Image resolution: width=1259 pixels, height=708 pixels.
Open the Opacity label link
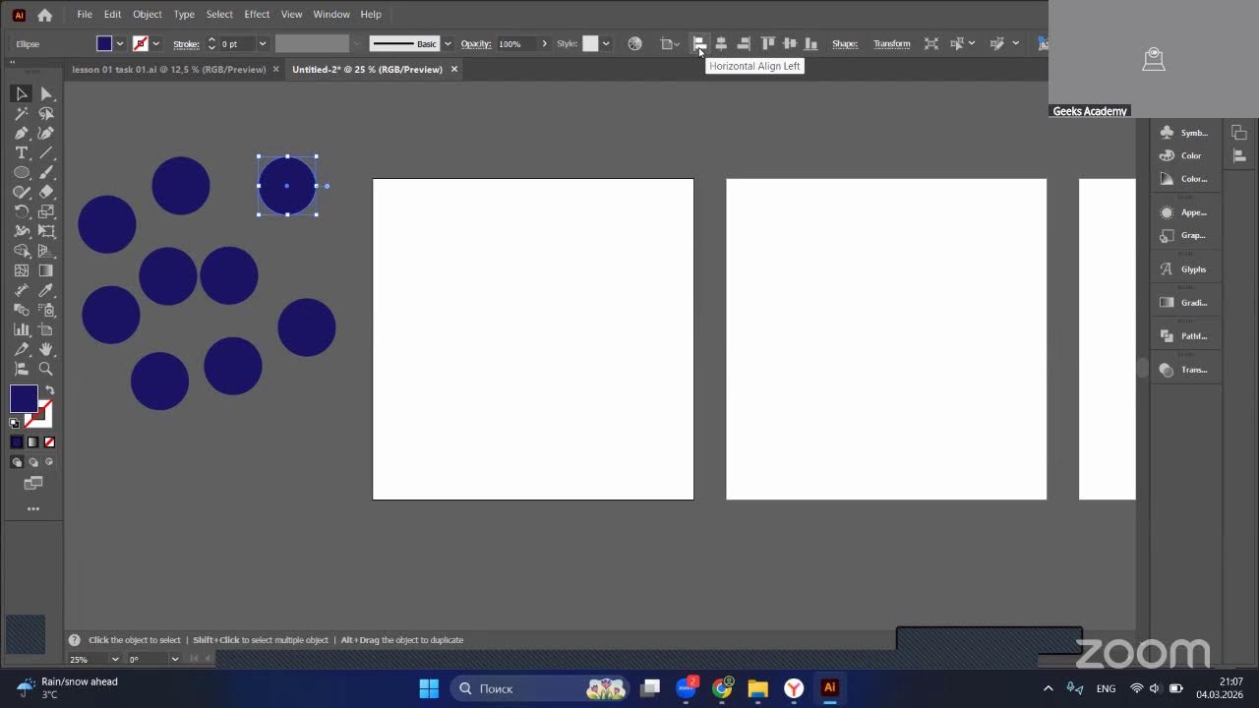476,44
